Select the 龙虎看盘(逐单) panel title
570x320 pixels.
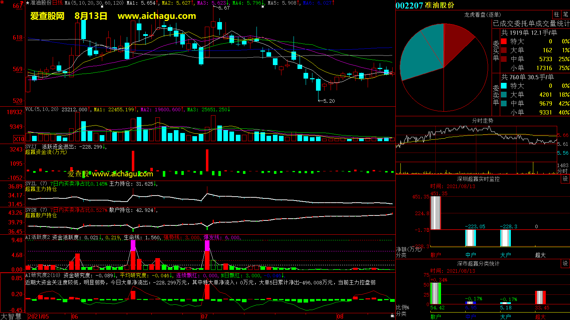pyautogui.click(x=482, y=15)
